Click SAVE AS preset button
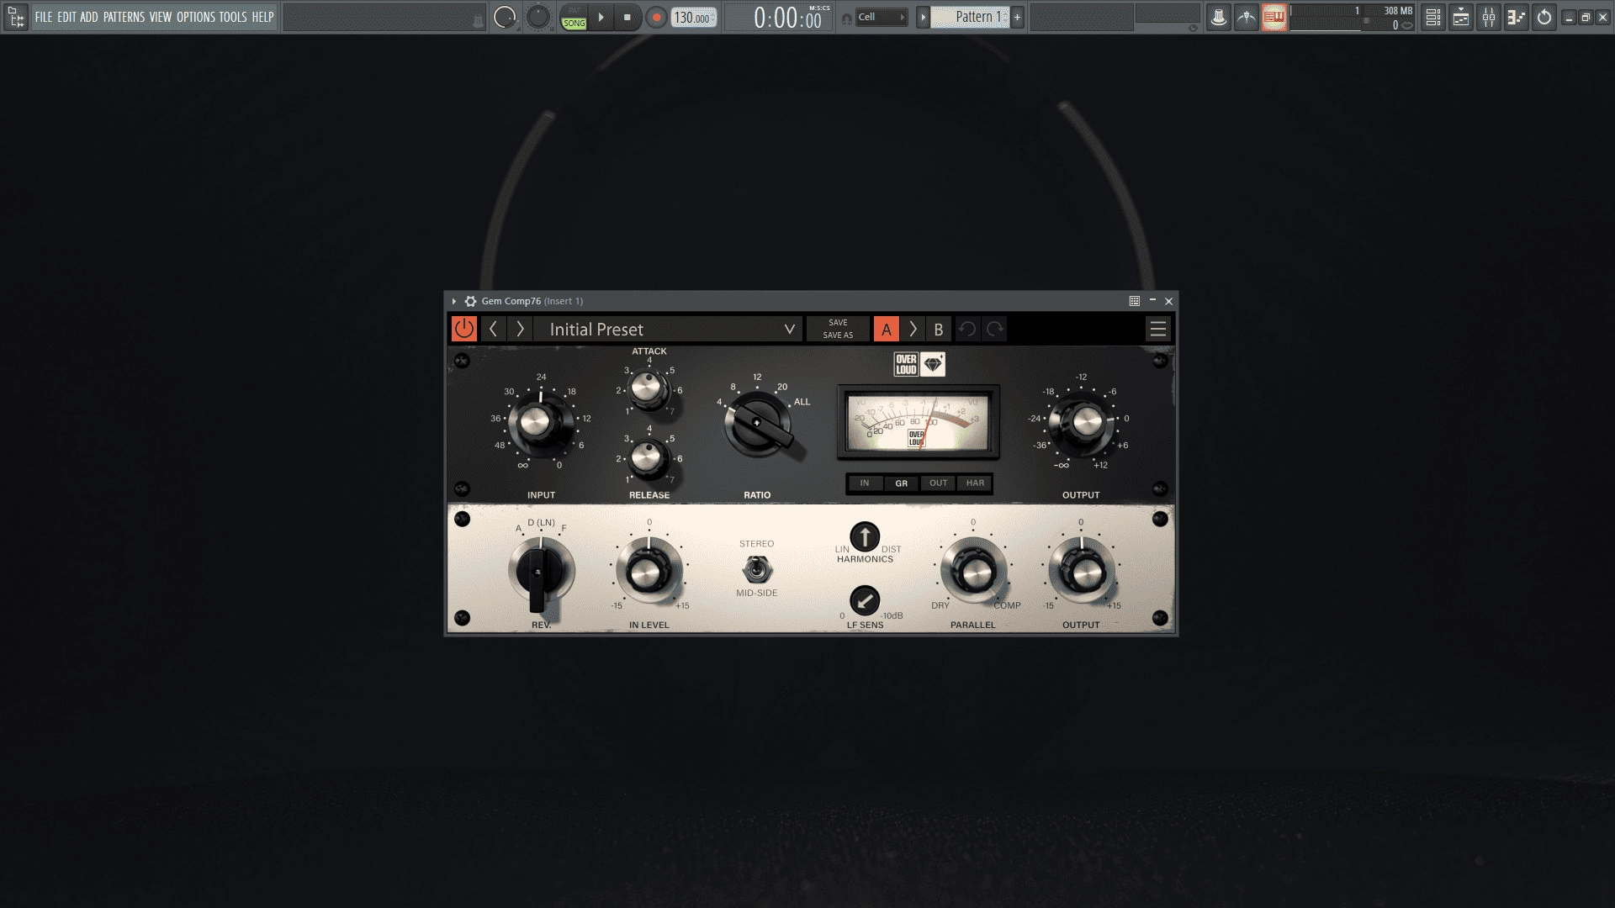 pos(838,335)
